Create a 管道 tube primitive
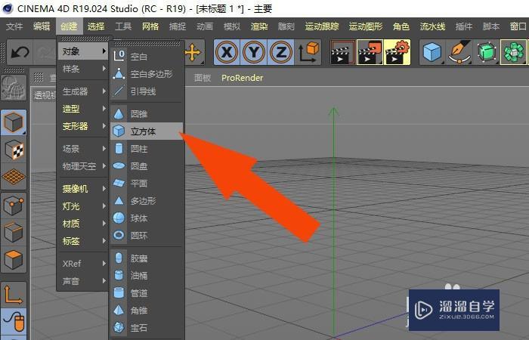Image resolution: width=529 pixels, height=340 pixels. 147,293
